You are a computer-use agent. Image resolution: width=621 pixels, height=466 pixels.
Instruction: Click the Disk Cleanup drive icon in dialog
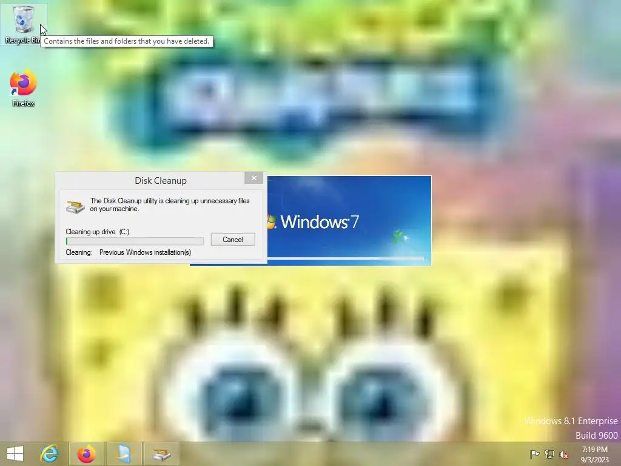click(x=75, y=206)
